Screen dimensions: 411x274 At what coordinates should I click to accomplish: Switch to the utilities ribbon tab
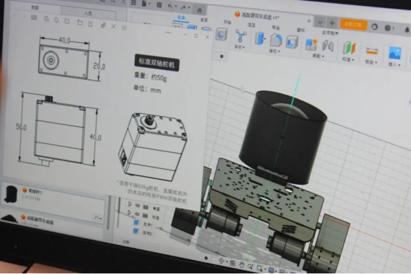point(330,33)
